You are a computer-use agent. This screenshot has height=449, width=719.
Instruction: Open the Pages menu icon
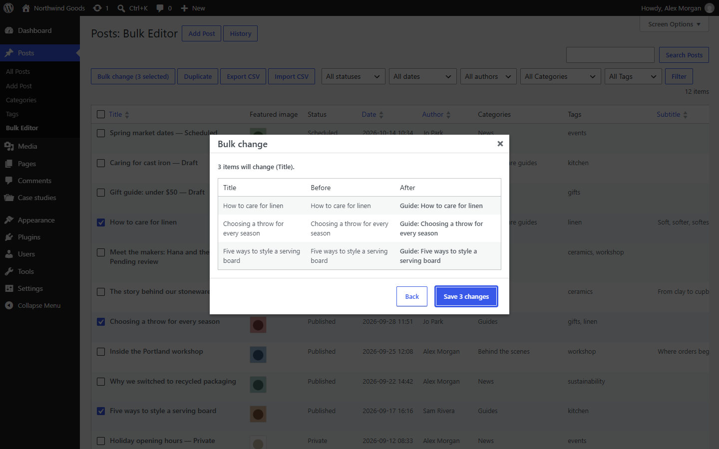[x=9, y=164]
